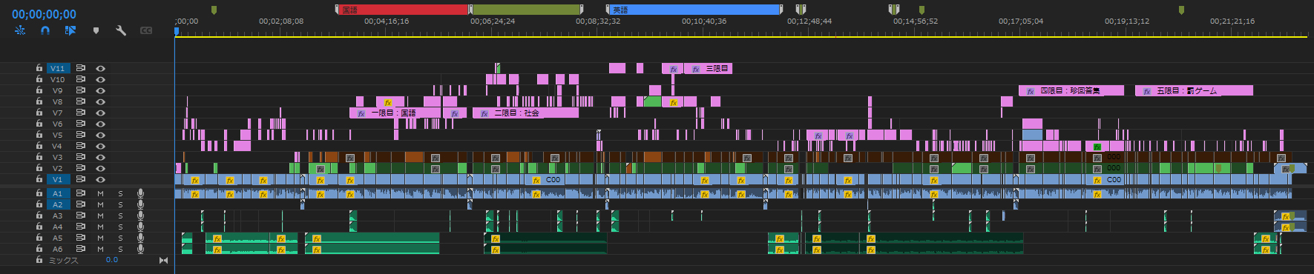The height and width of the screenshot is (274, 1314).
Task: Select the 三限目 title clip
Action: pyautogui.click(x=708, y=68)
